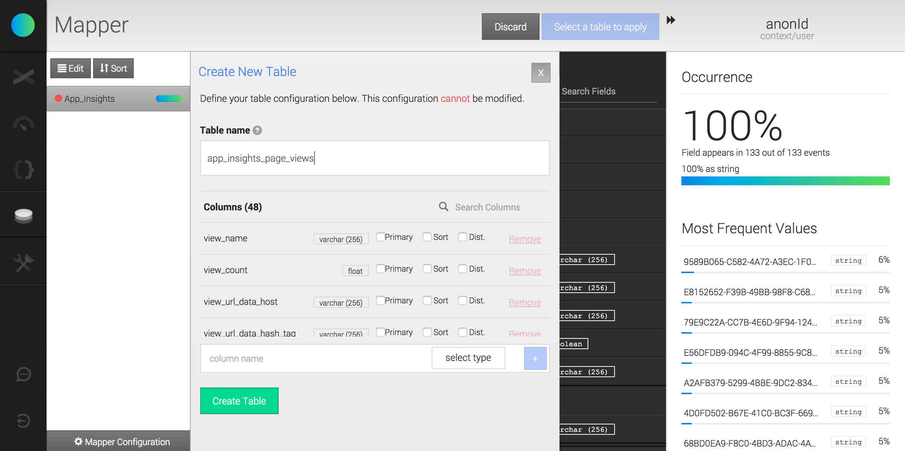905x451 pixels.
Task: Change the float type of view_count
Action: point(355,271)
